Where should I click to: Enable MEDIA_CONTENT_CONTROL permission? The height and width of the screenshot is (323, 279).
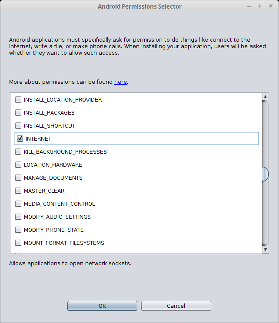(18, 204)
